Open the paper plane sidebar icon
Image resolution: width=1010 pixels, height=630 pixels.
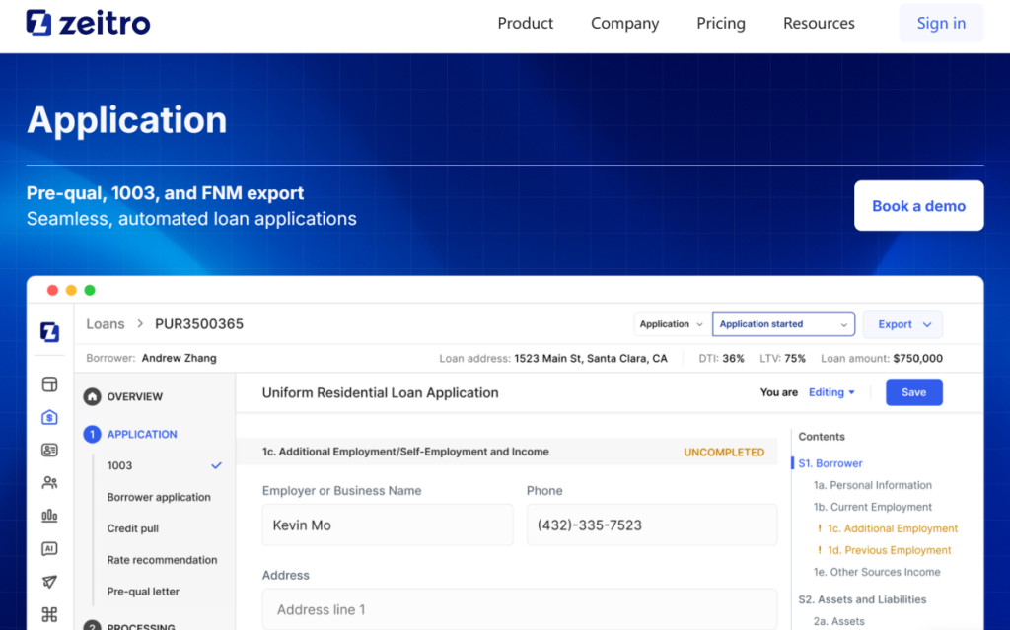click(49, 581)
